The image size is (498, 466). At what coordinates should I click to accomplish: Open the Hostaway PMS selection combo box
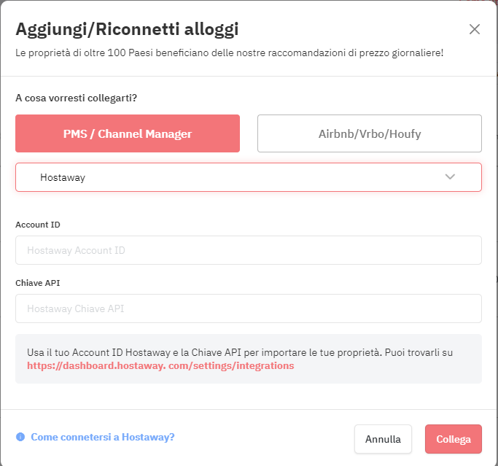coord(249,177)
